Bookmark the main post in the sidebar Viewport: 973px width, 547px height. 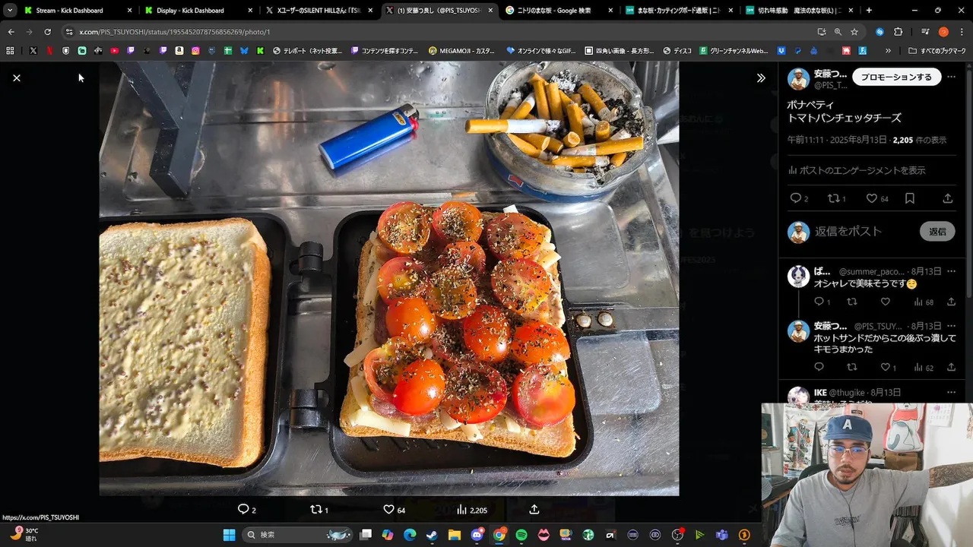(910, 198)
